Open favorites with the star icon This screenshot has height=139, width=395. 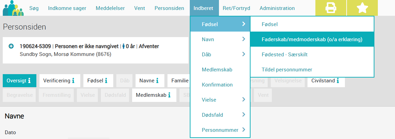point(362,8)
